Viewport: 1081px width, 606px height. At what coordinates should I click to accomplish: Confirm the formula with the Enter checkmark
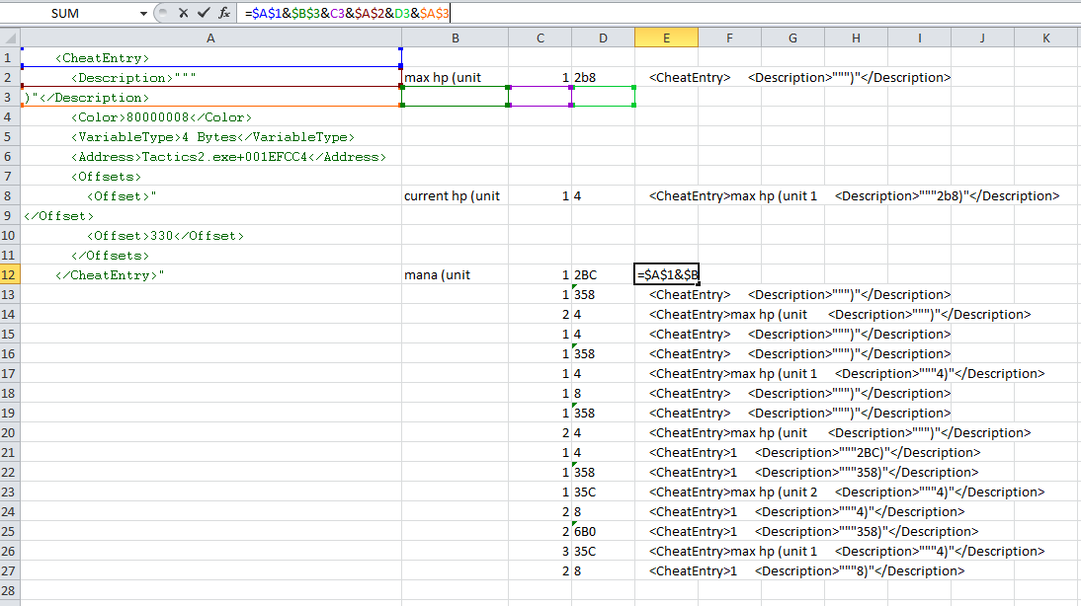tap(204, 13)
